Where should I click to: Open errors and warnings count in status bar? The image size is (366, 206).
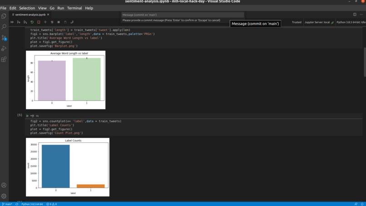click(52, 204)
